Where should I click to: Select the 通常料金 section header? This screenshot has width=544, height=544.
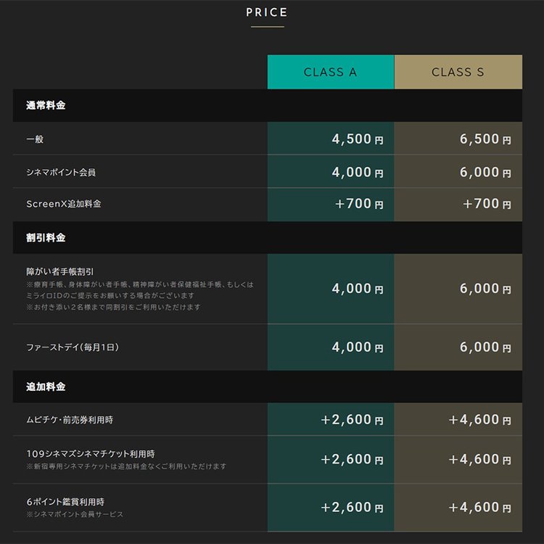46,106
